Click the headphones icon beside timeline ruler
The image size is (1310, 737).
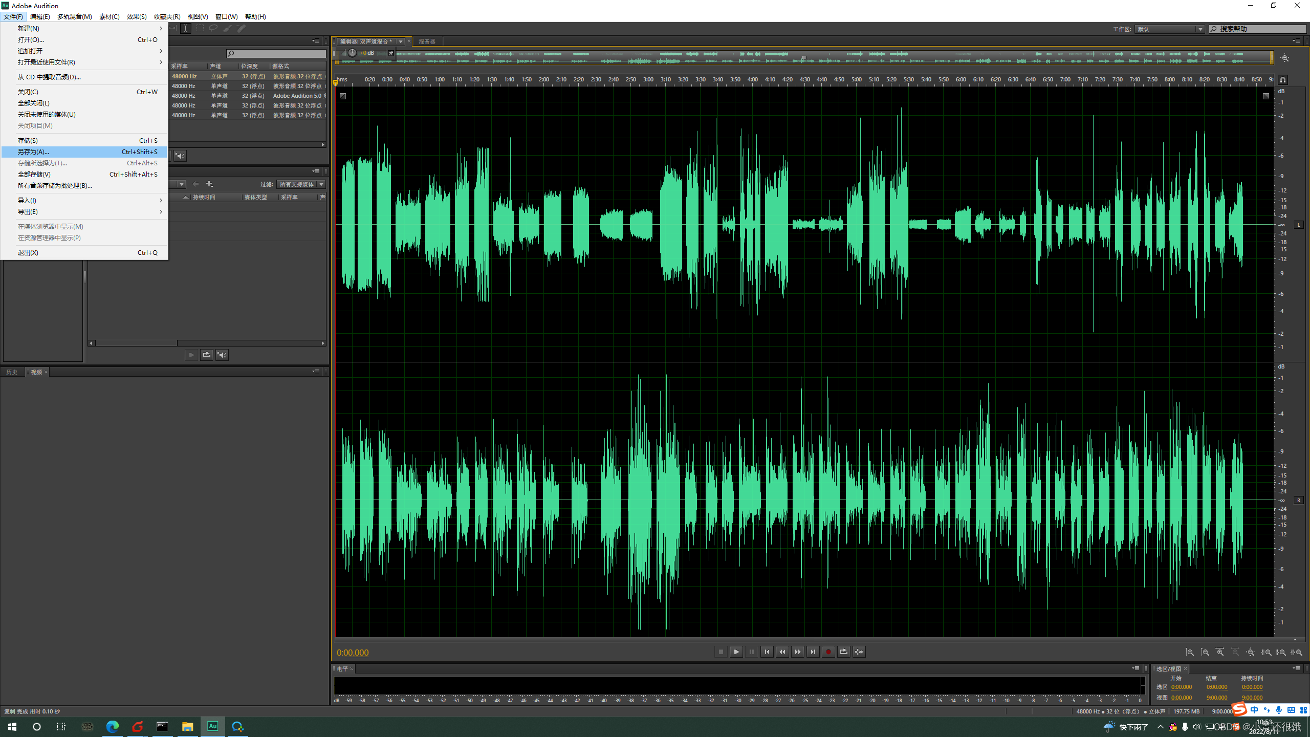(x=1282, y=80)
